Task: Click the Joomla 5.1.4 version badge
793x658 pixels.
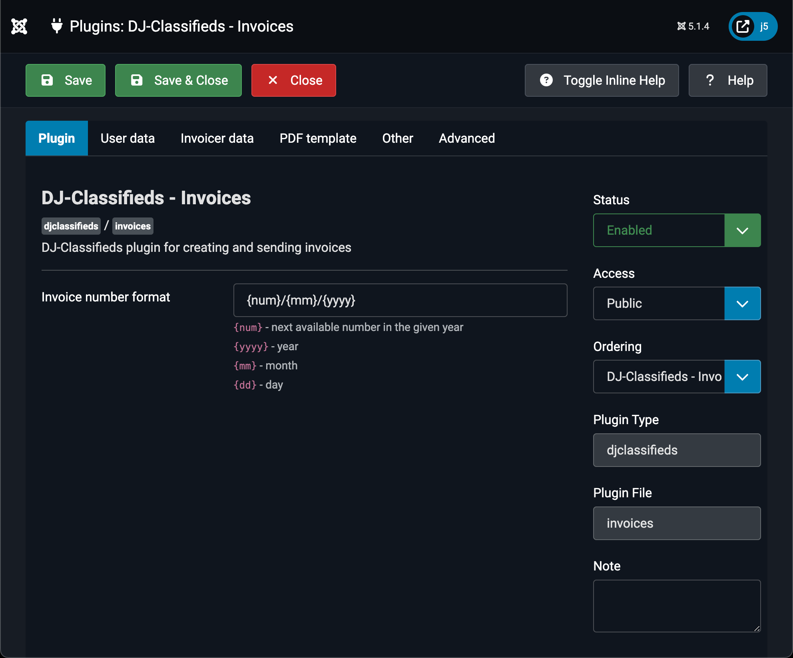Action: (693, 26)
